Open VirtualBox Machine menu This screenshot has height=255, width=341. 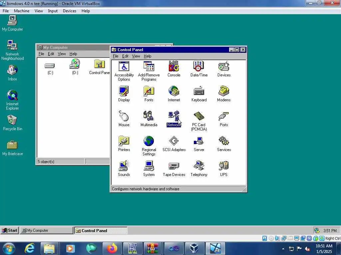(22, 11)
